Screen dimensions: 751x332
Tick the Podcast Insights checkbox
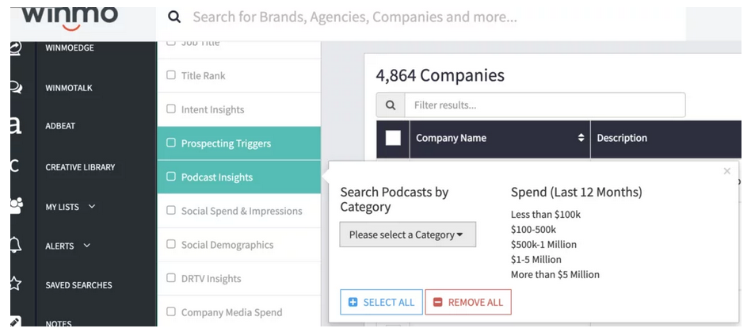171,177
